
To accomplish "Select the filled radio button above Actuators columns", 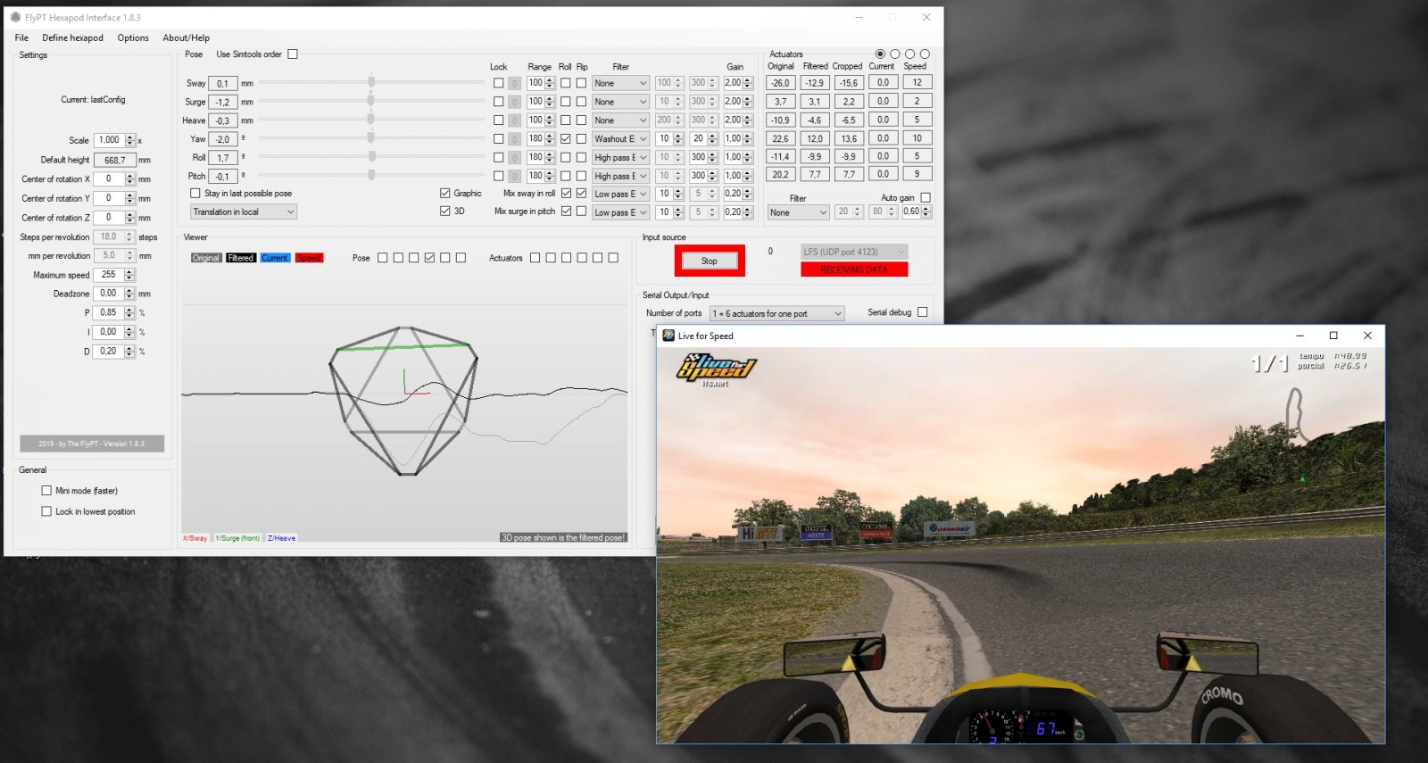I will coord(880,54).
